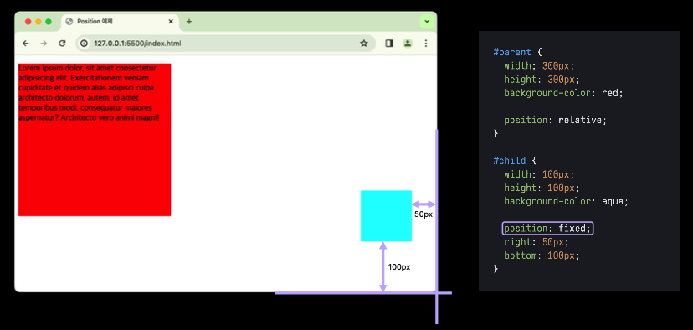Open Chrome's three-dot menu
The width and height of the screenshot is (693, 330).
pos(426,44)
